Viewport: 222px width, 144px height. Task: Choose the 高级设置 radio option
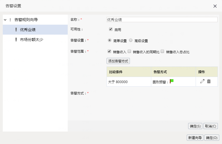pyautogui.click(x=131, y=40)
